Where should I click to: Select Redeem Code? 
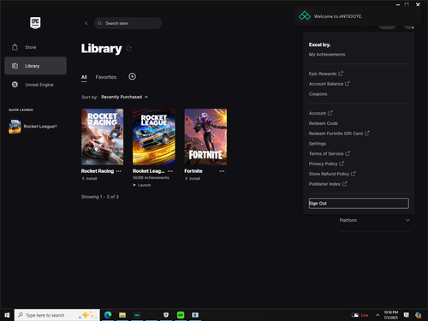324,123
